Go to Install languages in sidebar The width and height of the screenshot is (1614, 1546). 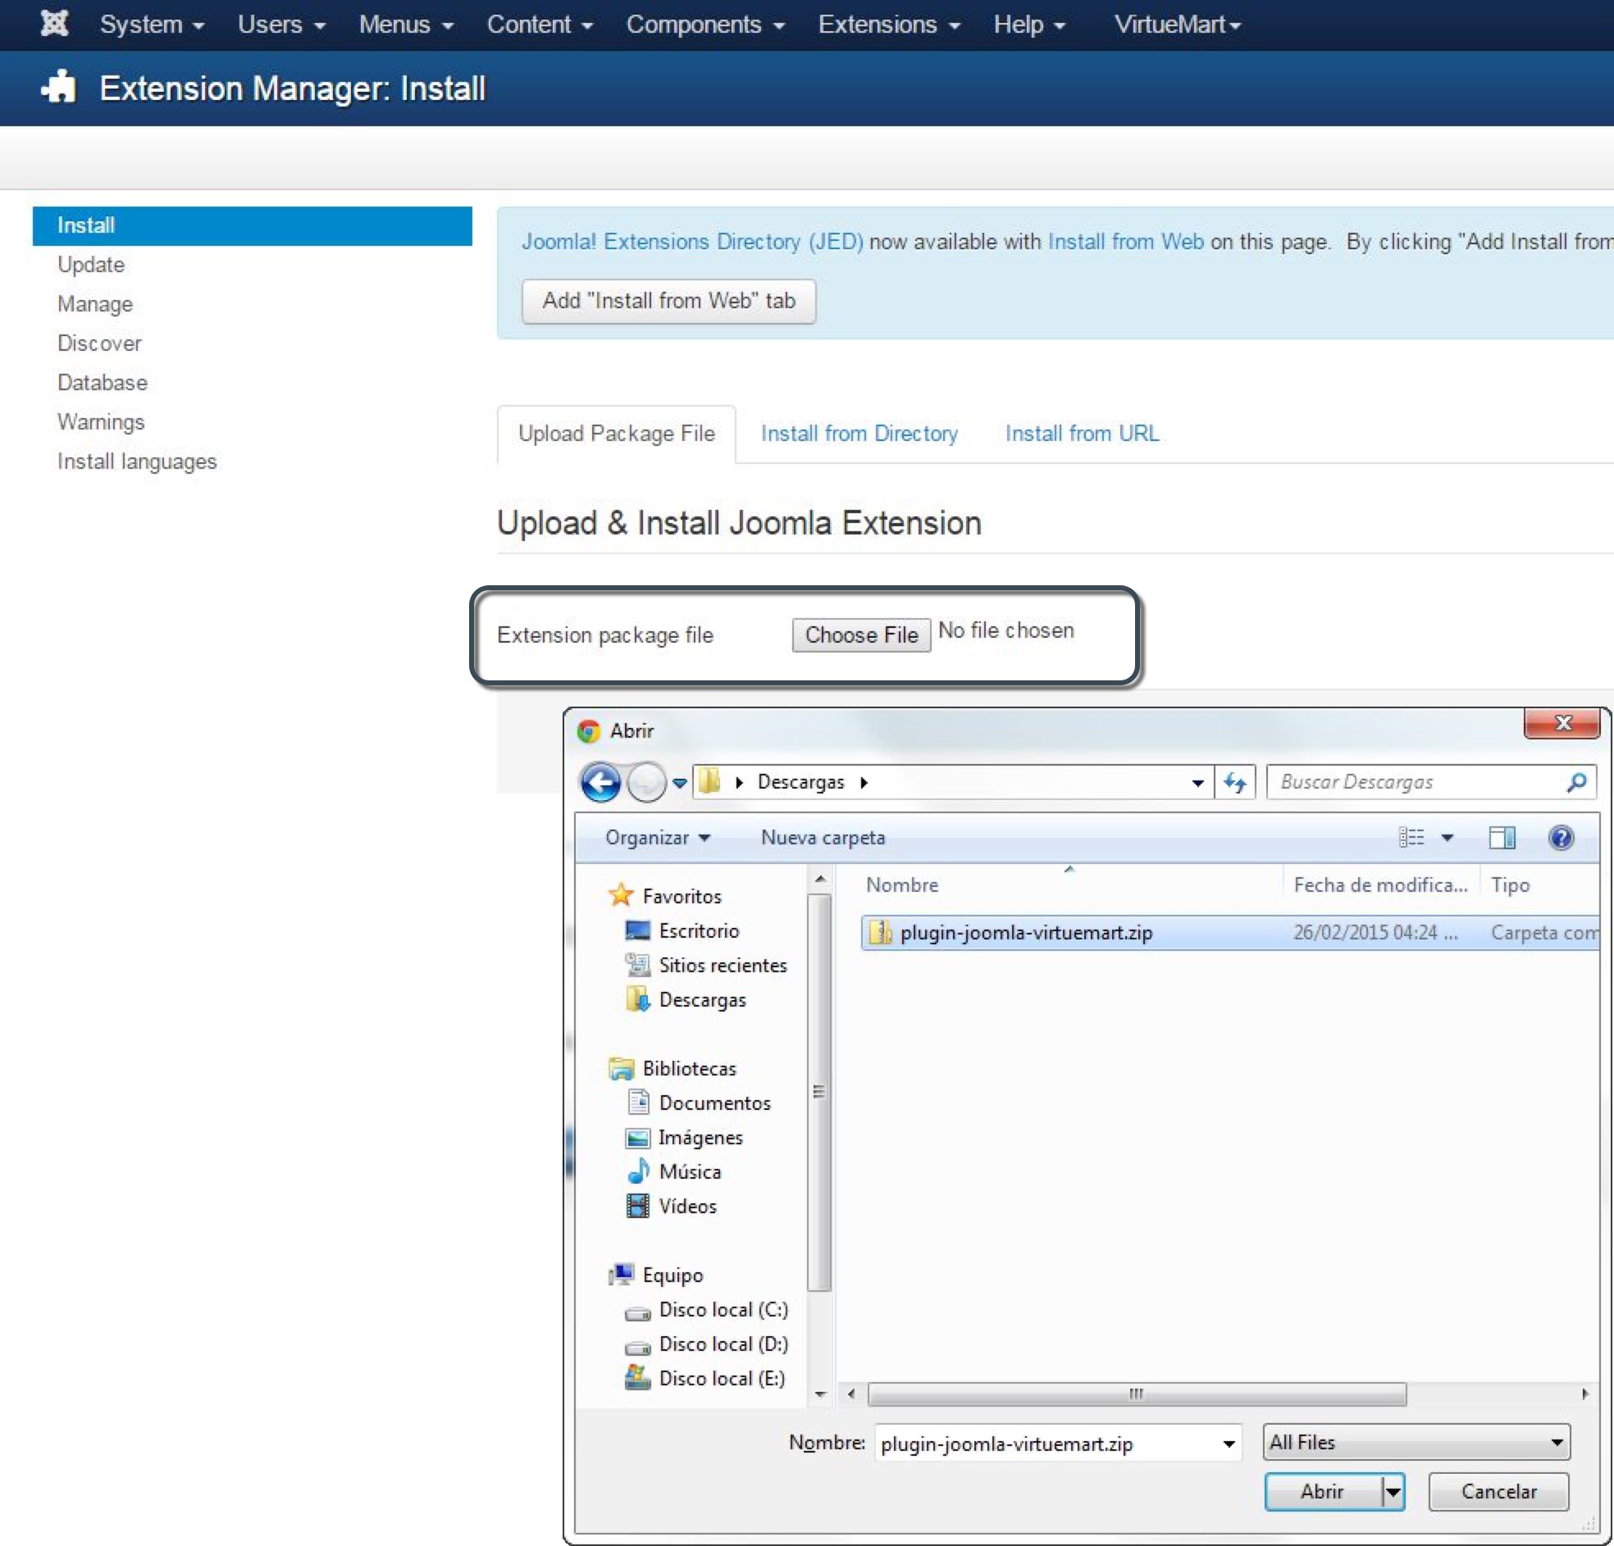point(137,461)
